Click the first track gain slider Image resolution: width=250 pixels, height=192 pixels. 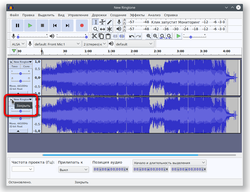(x=20, y=73)
